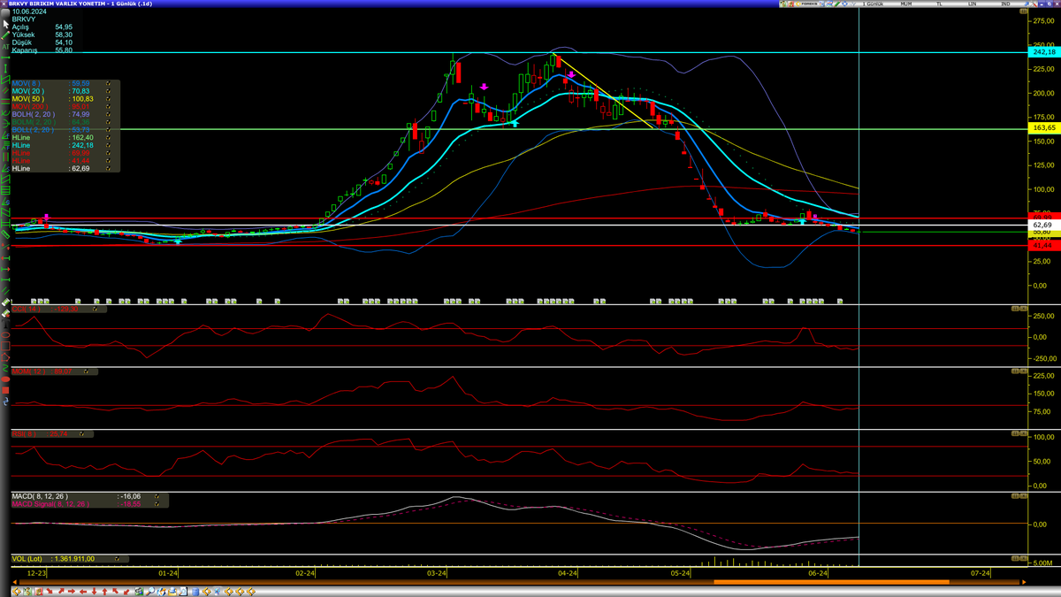Viewport: 1061px width, 597px height.
Task: Toggle the MOV(8) indicator settings icon
Action: [108, 83]
